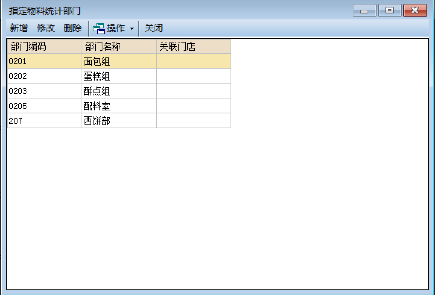The width and height of the screenshot is (435, 295).
Task: Select the cell with code 207
Action: pyautogui.click(x=45, y=121)
